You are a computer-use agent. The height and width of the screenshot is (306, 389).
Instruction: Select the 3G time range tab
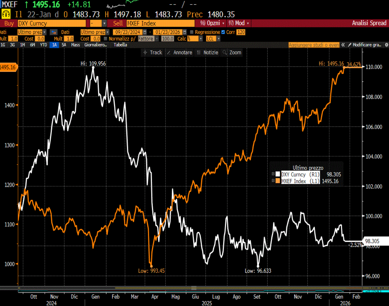[x=12, y=45]
